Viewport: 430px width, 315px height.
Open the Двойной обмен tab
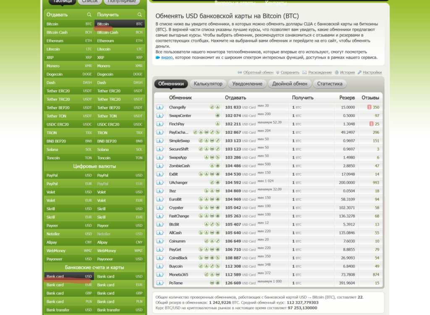click(x=290, y=84)
